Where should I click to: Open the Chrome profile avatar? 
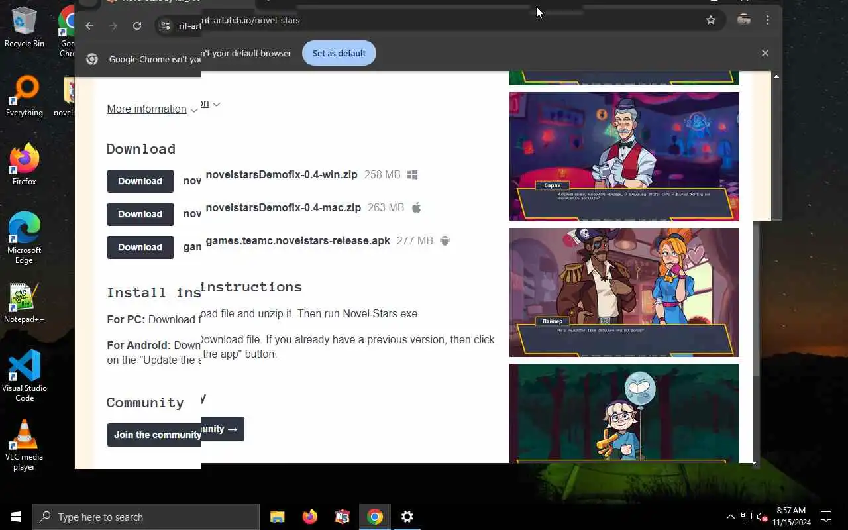tap(744, 20)
